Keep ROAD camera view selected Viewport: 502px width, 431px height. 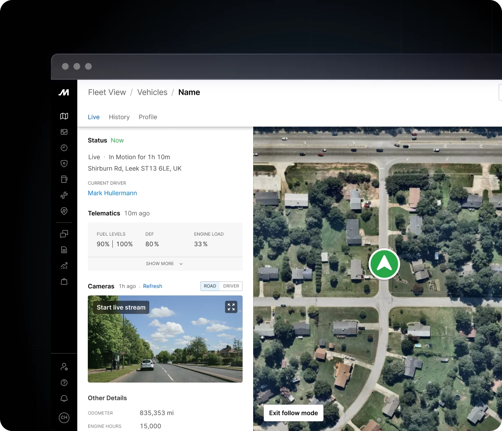point(210,286)
